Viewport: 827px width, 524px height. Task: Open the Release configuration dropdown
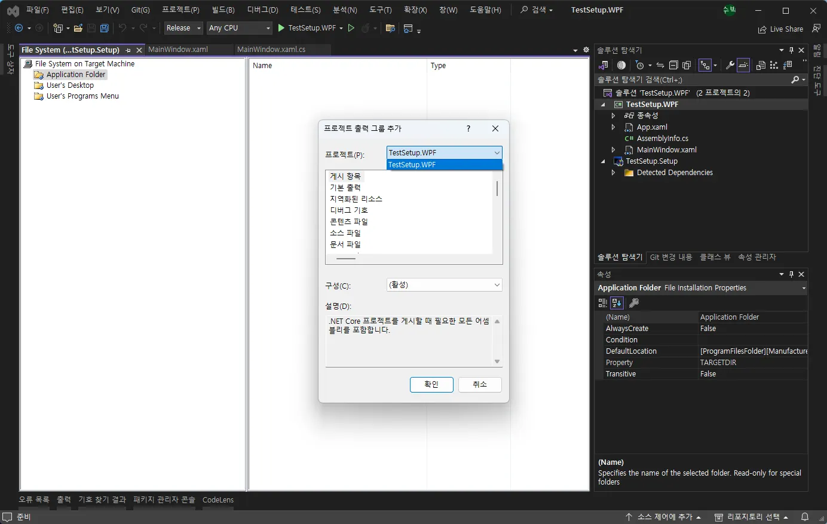click(183, 28)
